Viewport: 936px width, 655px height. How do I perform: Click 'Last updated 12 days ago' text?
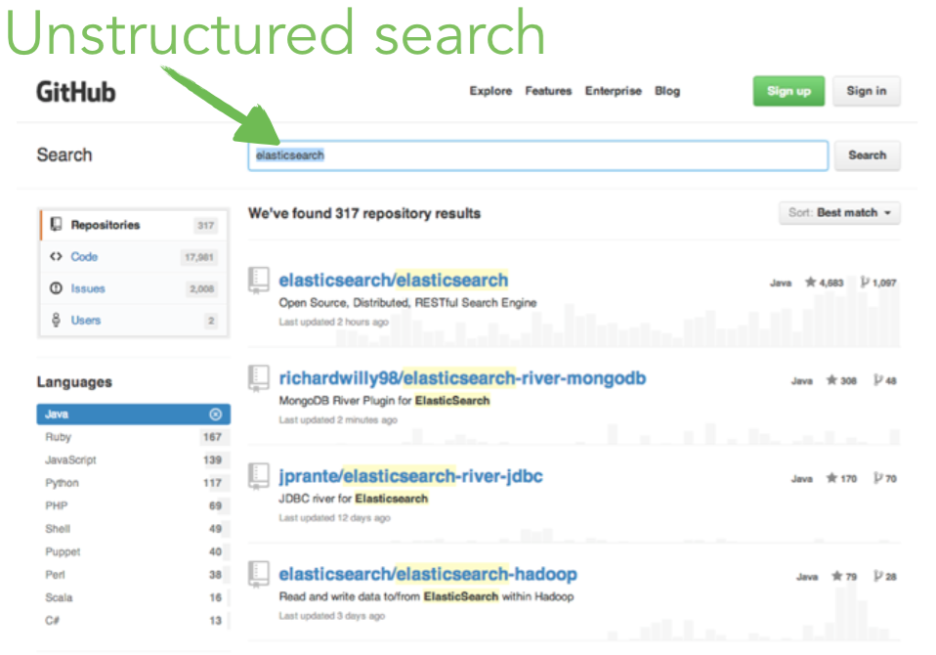[x=334, y=518]
